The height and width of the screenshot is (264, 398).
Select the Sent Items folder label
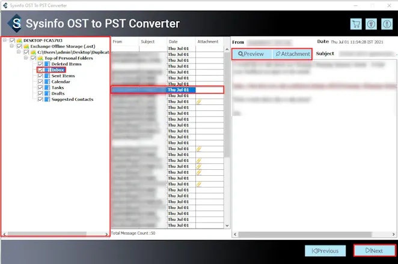point(63,76)
